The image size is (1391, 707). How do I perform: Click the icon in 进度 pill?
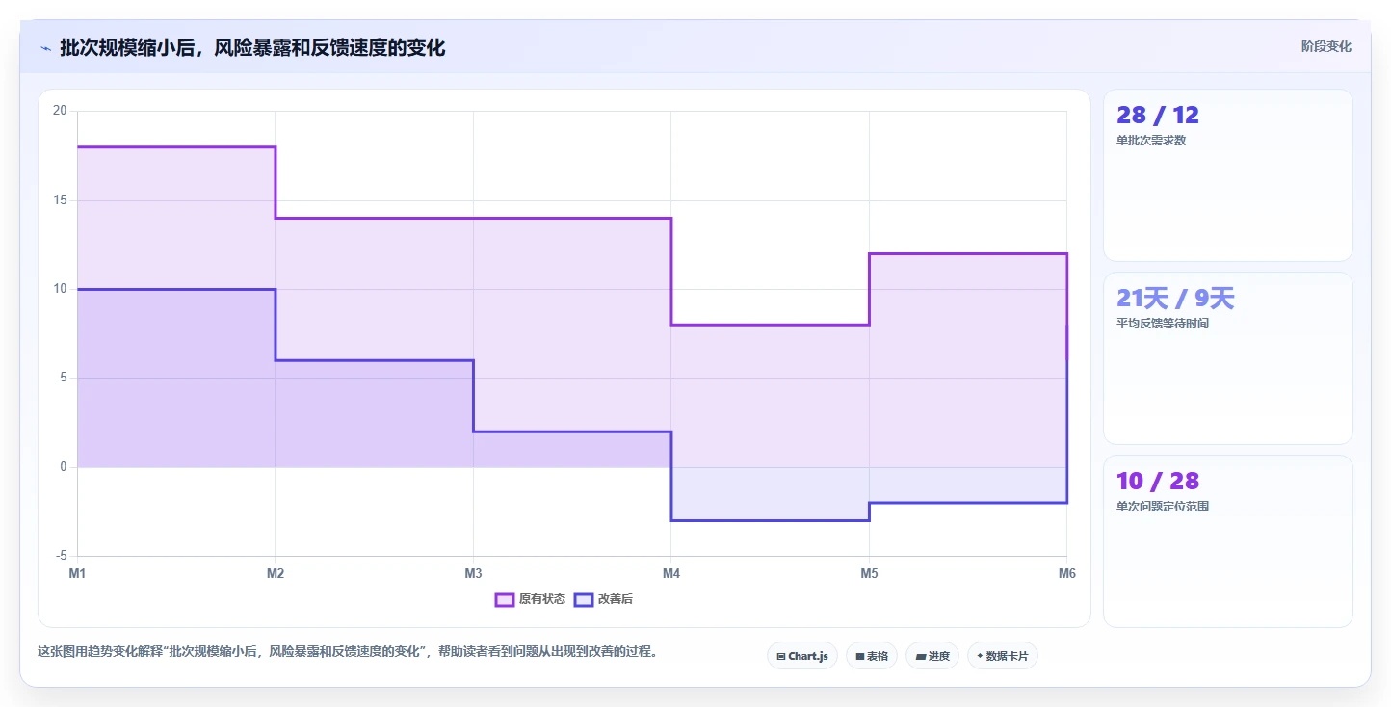[x=921, y=657]
